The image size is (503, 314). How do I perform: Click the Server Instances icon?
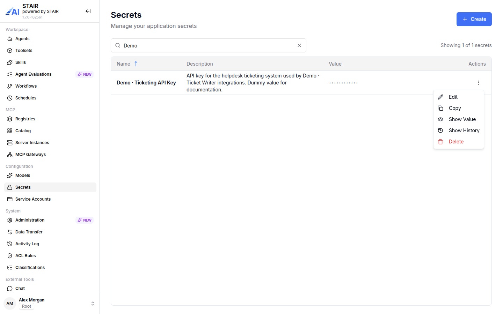[x=10, y=143]
